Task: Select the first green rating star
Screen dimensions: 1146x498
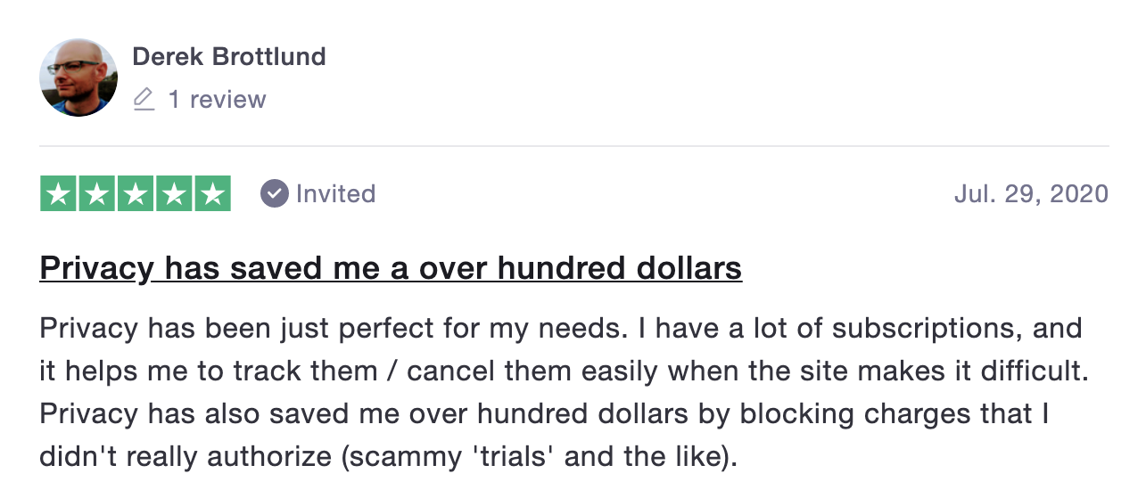Action: coord(59,194)
